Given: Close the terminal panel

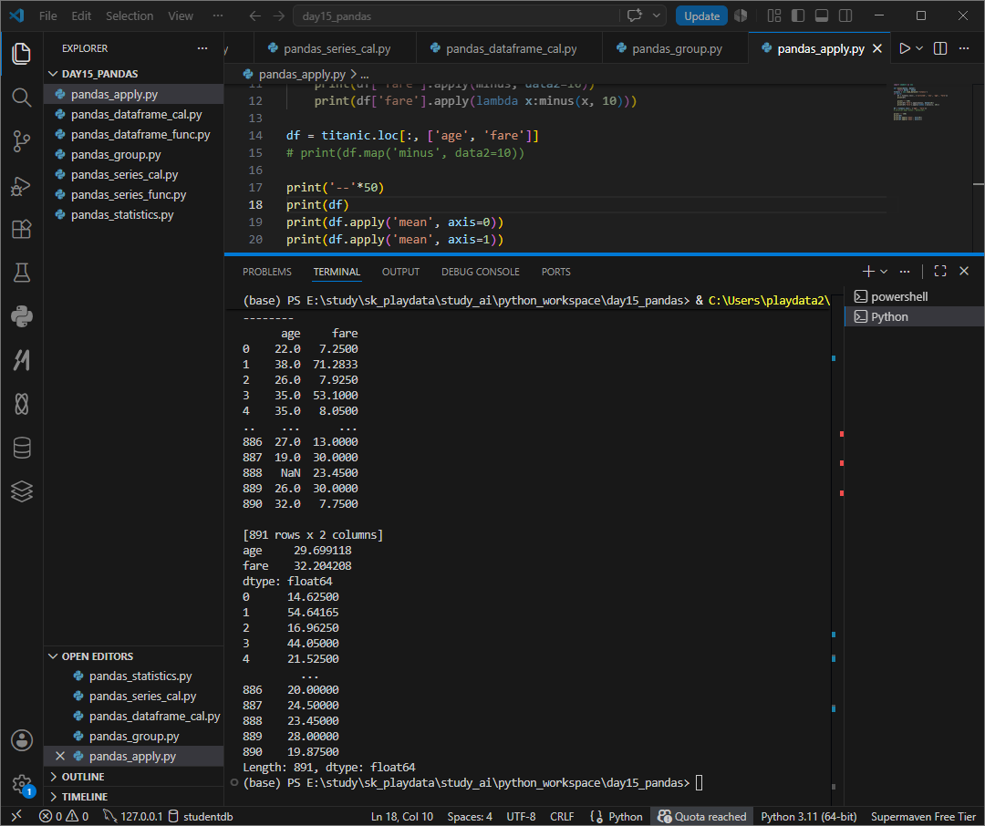Looking at the screenshot, I should (x=964, y=272).
